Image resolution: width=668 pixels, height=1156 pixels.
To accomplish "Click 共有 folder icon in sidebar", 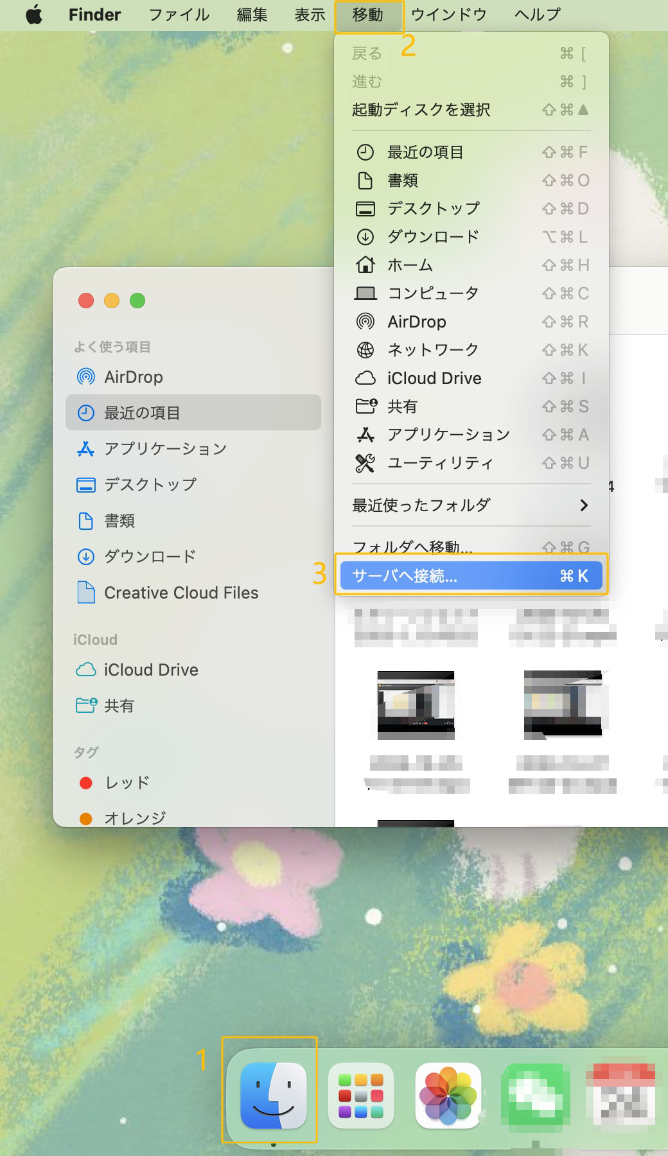I will (86, 706).
